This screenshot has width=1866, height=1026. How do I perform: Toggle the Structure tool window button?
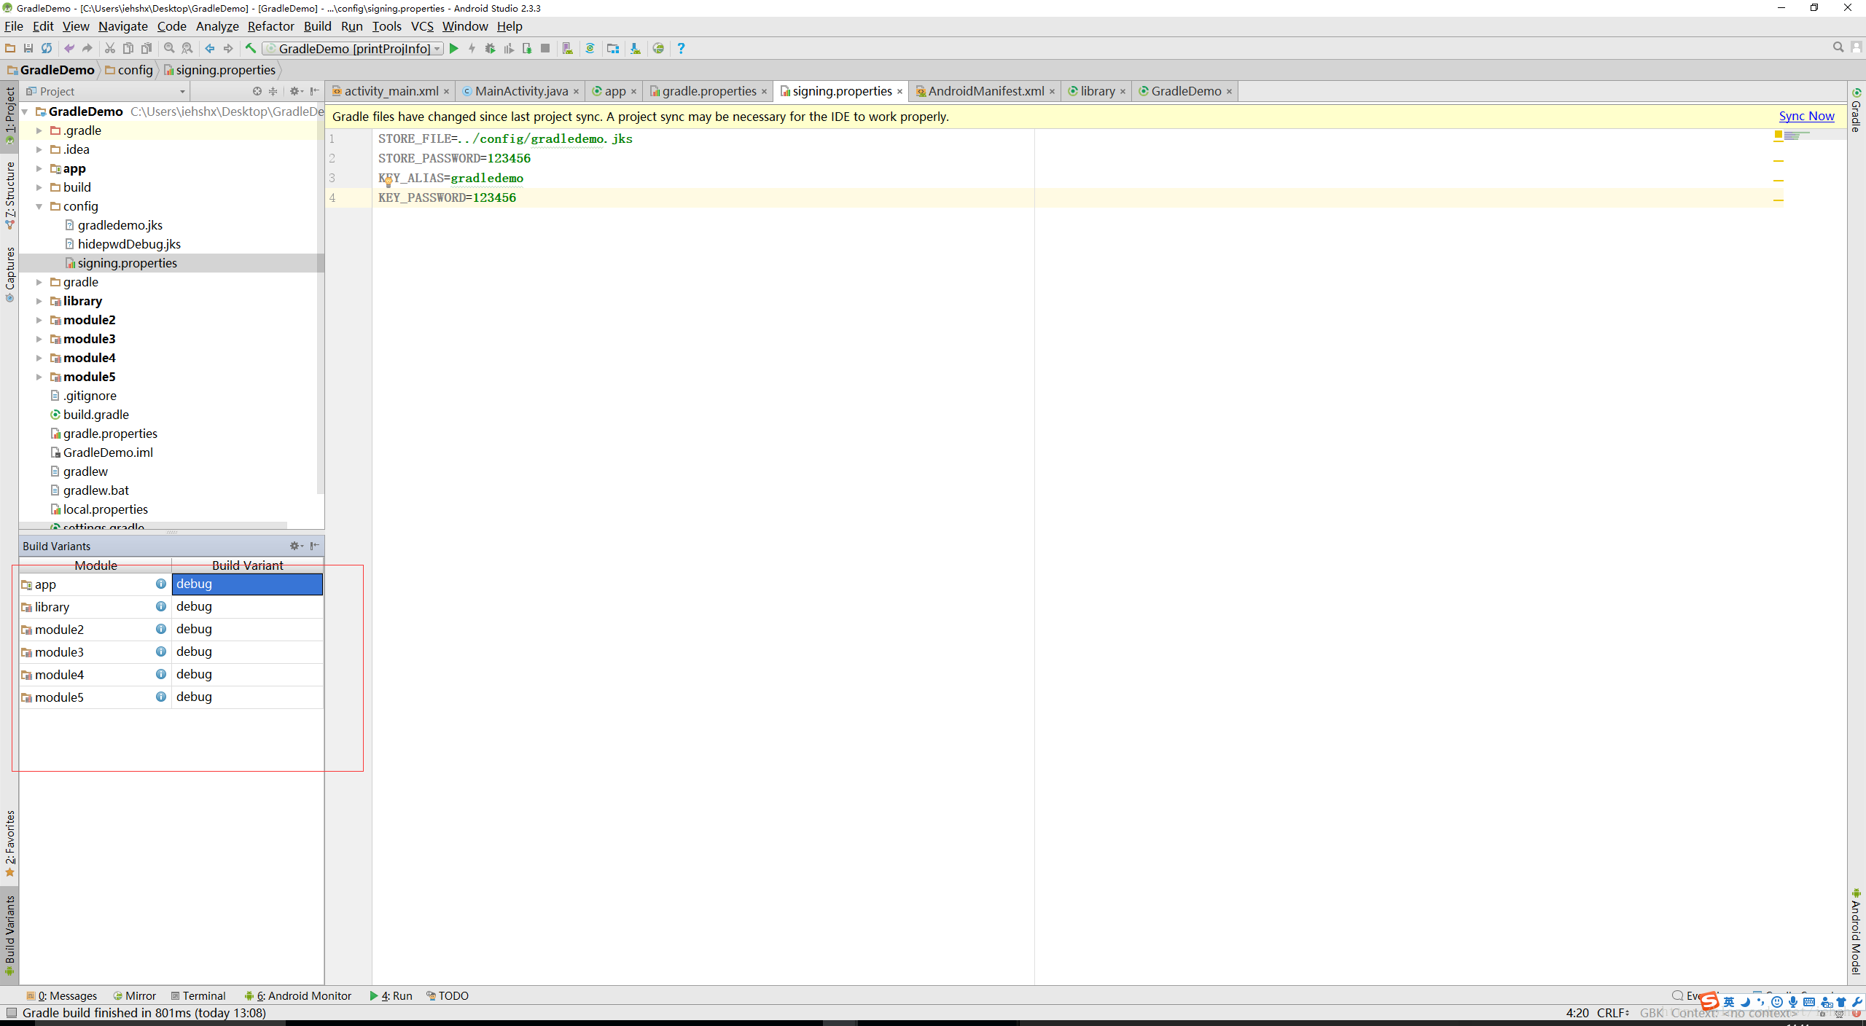click(9, 195)
